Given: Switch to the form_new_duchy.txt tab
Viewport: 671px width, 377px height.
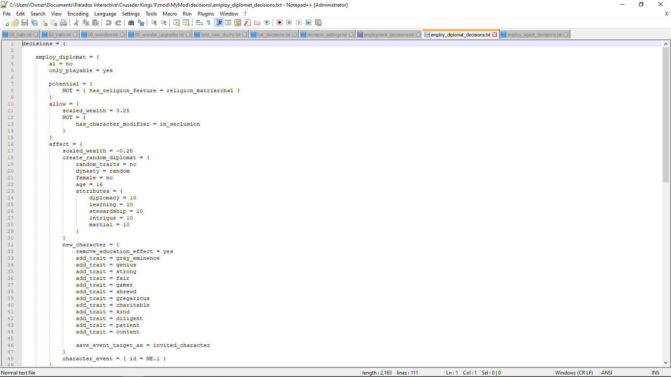Looking at the screenshot, I should click(220, 35).
